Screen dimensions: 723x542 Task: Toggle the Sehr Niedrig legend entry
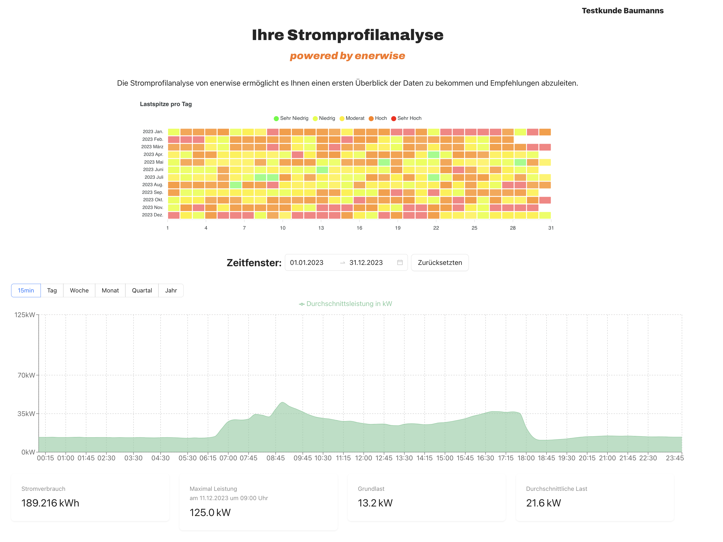click(291, 118)
